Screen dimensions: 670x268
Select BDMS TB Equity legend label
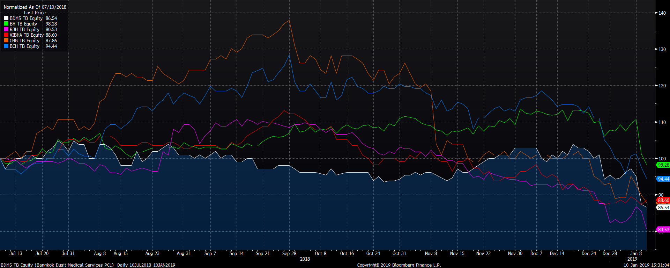(x=26, y=18)
